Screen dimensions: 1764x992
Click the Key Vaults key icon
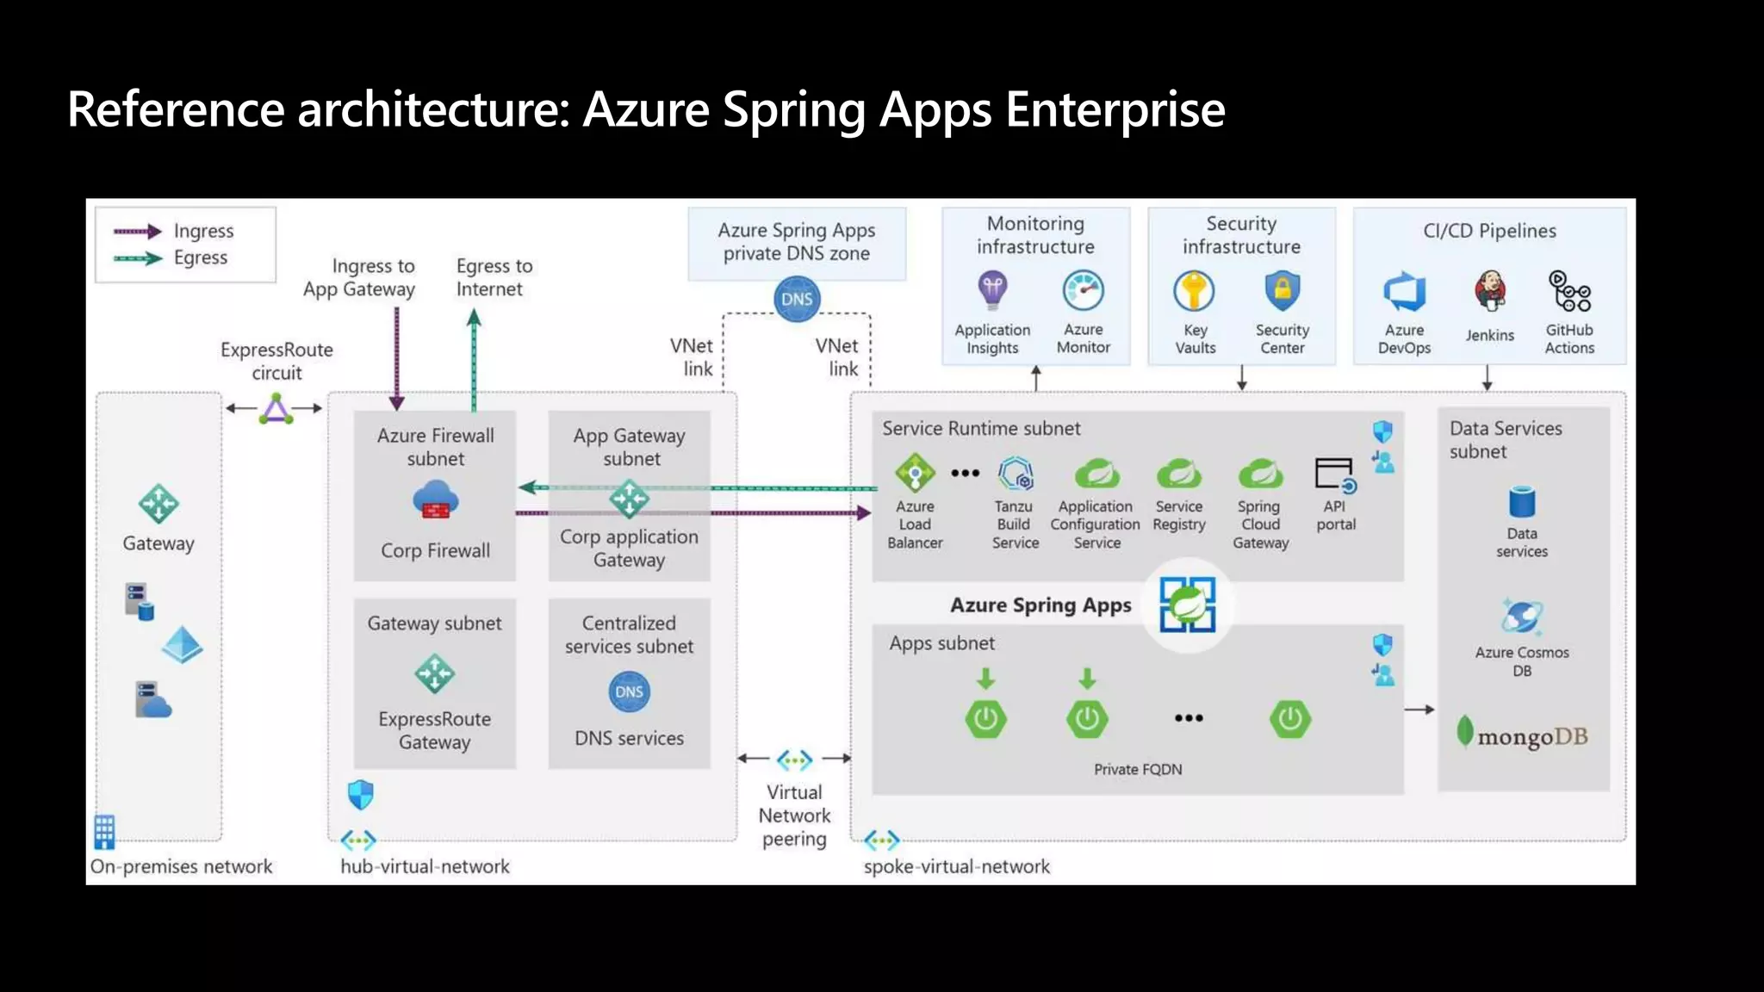coord(1194,291)
